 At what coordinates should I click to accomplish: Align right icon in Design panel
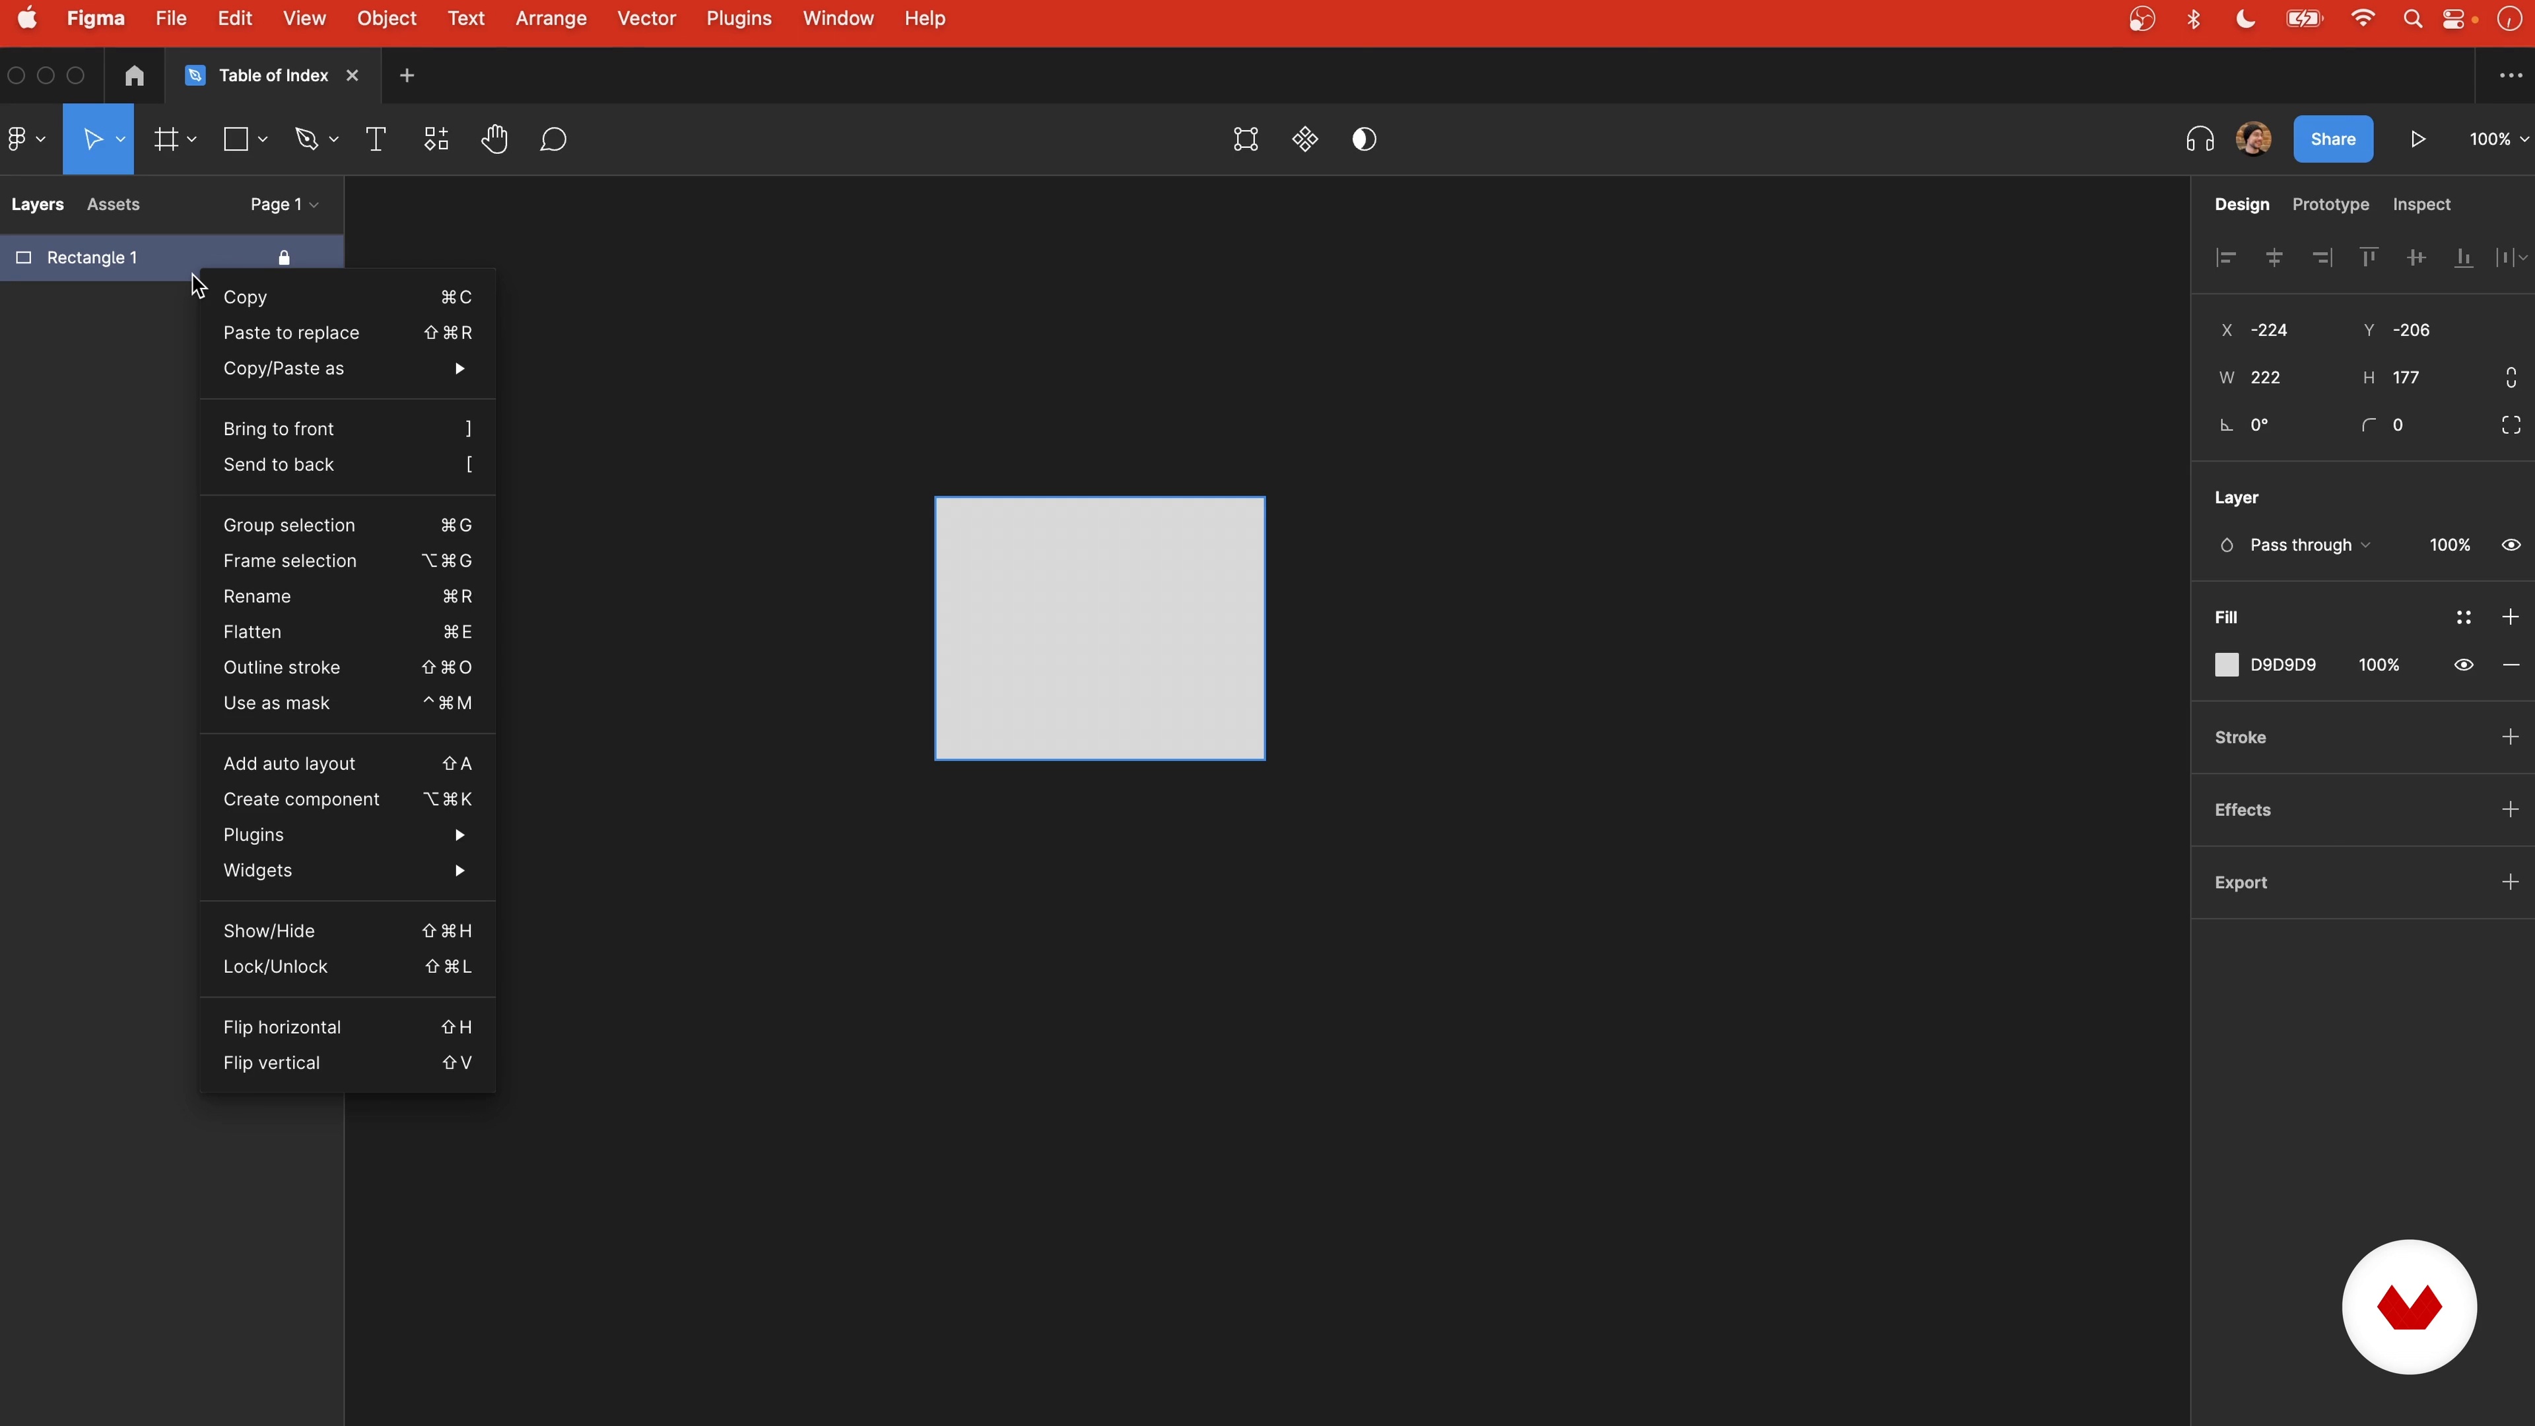click(x=2322, y=258)
